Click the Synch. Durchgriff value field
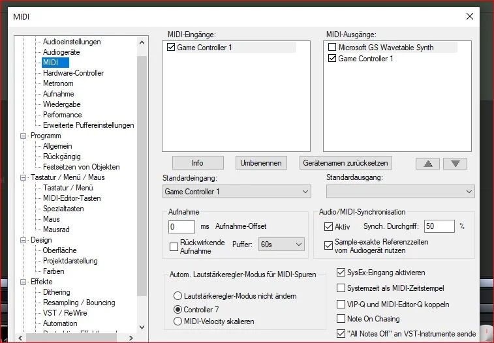The width and height of the screenshot is (494, 343). click(x=439, y=226)
